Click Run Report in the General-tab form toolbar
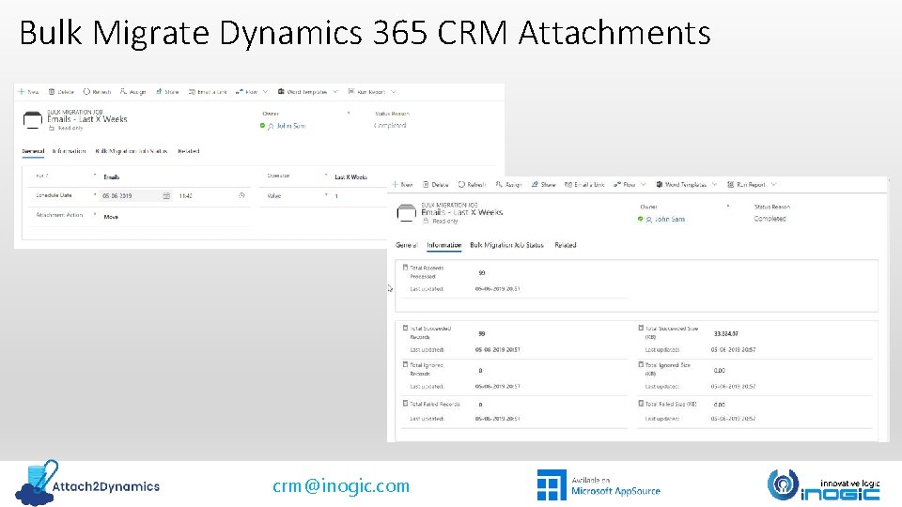Viewport: 902px width, 507px height. coord(367,91)
